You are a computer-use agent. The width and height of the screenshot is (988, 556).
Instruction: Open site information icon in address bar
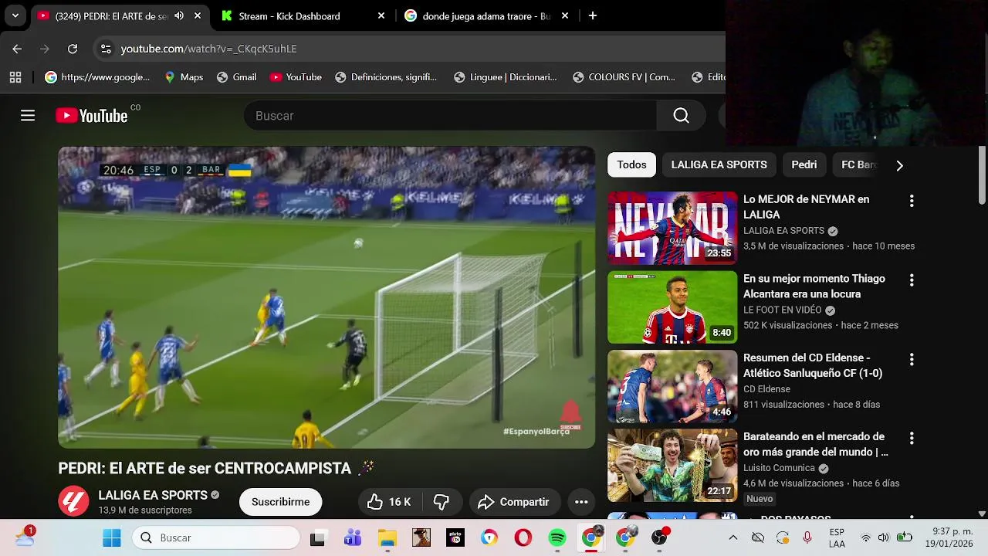tap(107, 49)
